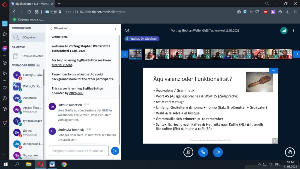Toggle the VPN badge in the address bar
The height and width of the screenshot is (169, 300).
(x=53, y=12)
